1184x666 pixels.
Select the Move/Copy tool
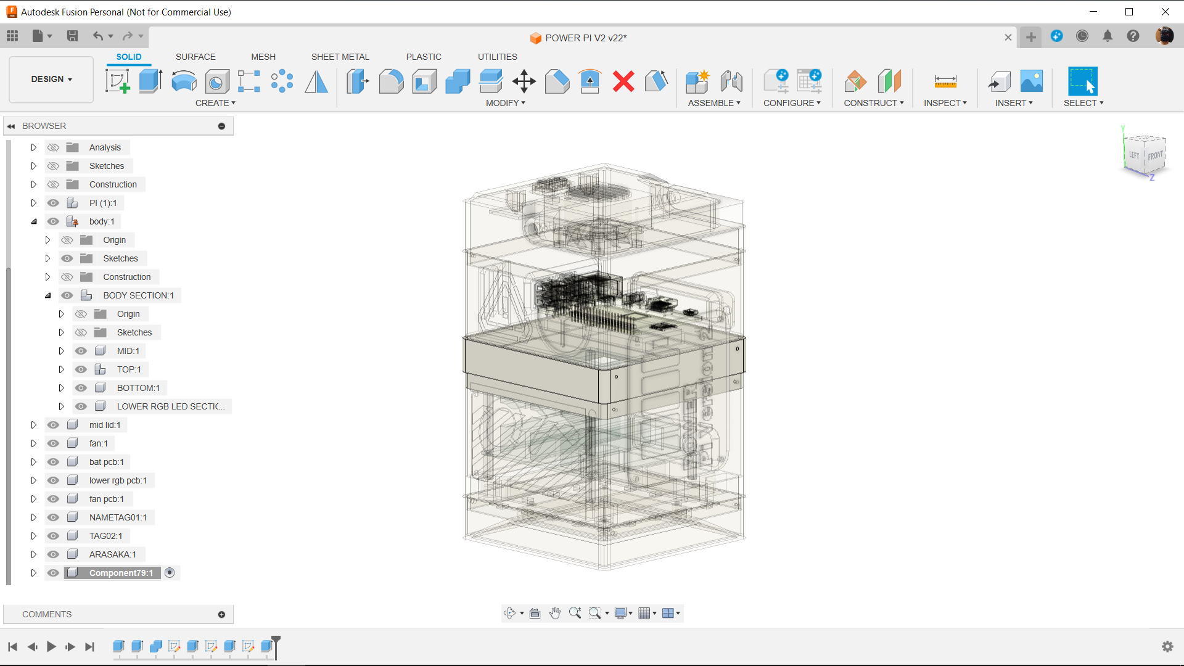coord(524,81)
